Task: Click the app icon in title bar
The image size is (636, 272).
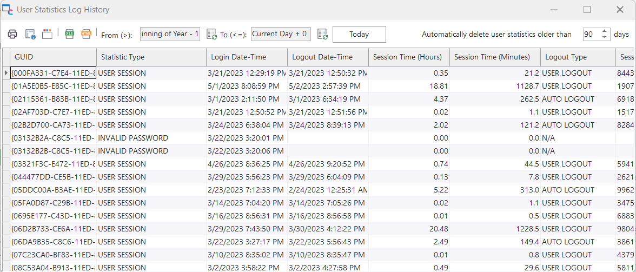Action: tap(8, 10)
